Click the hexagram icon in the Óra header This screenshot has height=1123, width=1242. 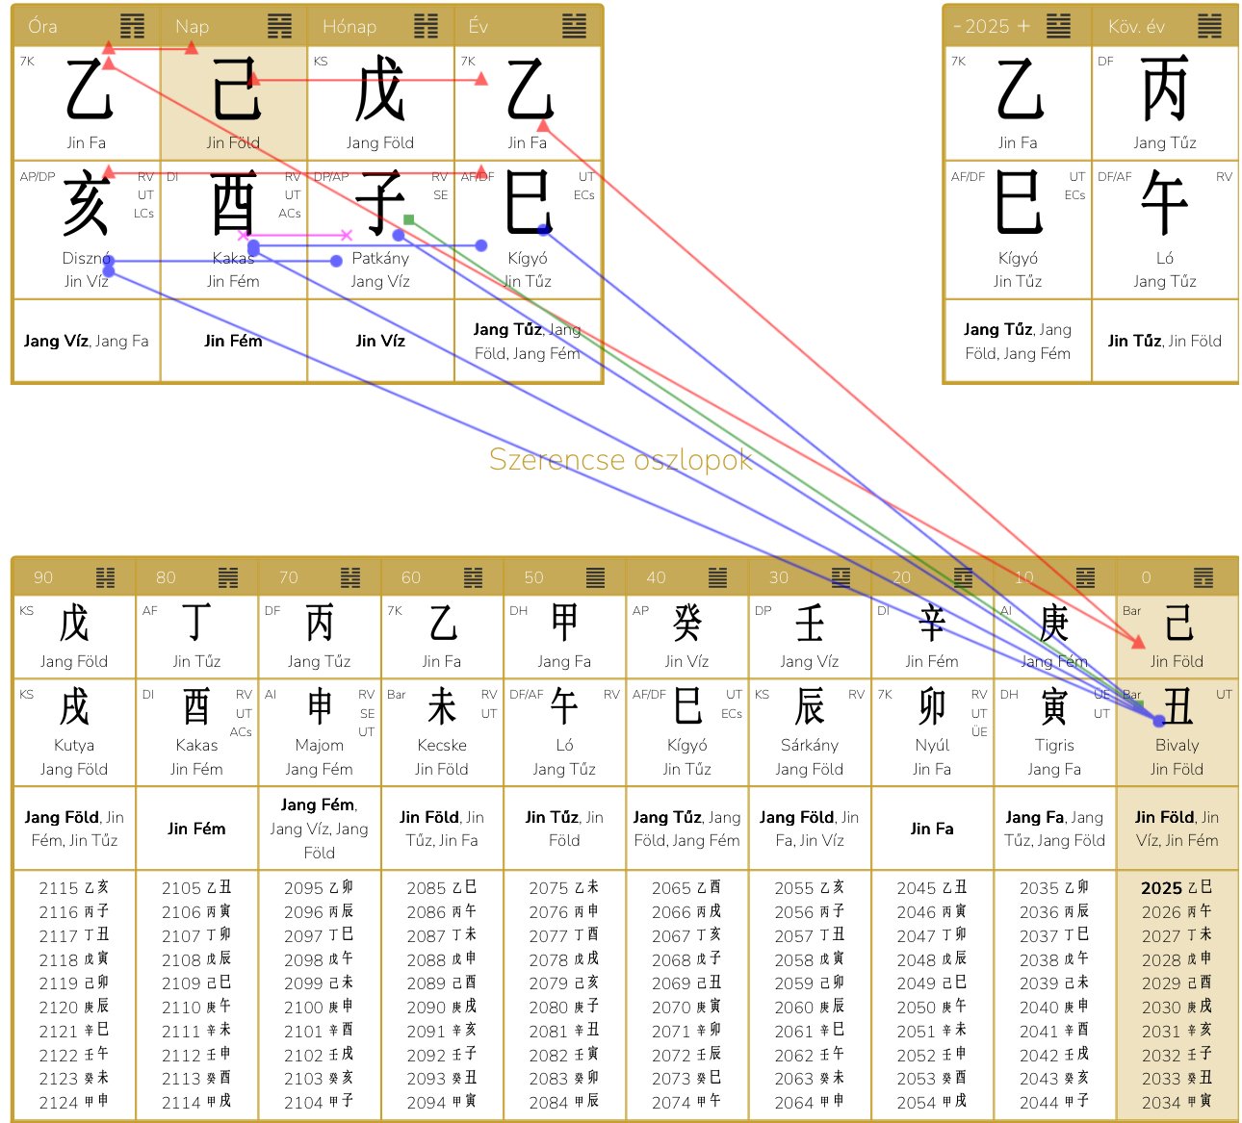(132, 26)
